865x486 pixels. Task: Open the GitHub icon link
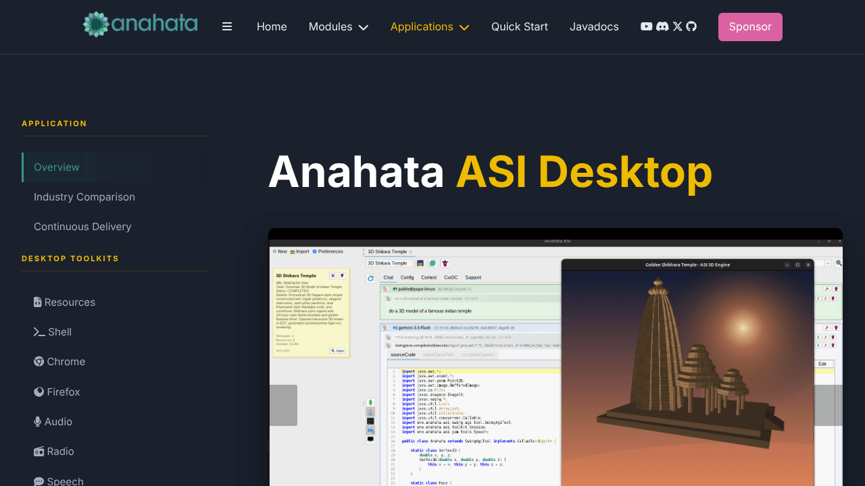coord(691,26)
